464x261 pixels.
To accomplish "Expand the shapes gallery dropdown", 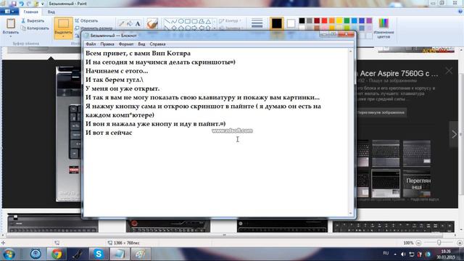I will (x=215, y=28).
